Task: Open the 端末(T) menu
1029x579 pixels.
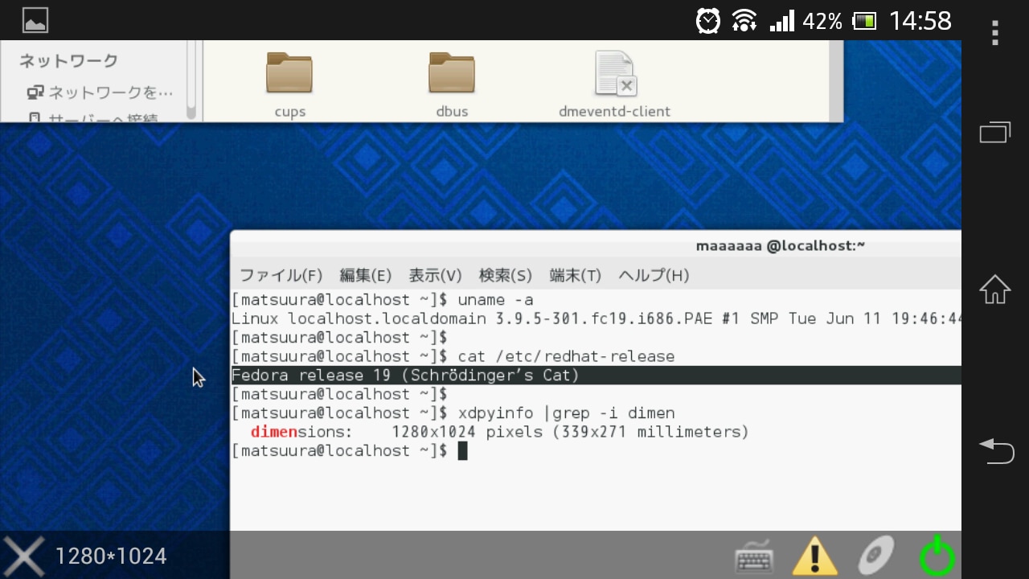Action: [x=575, y=276]
